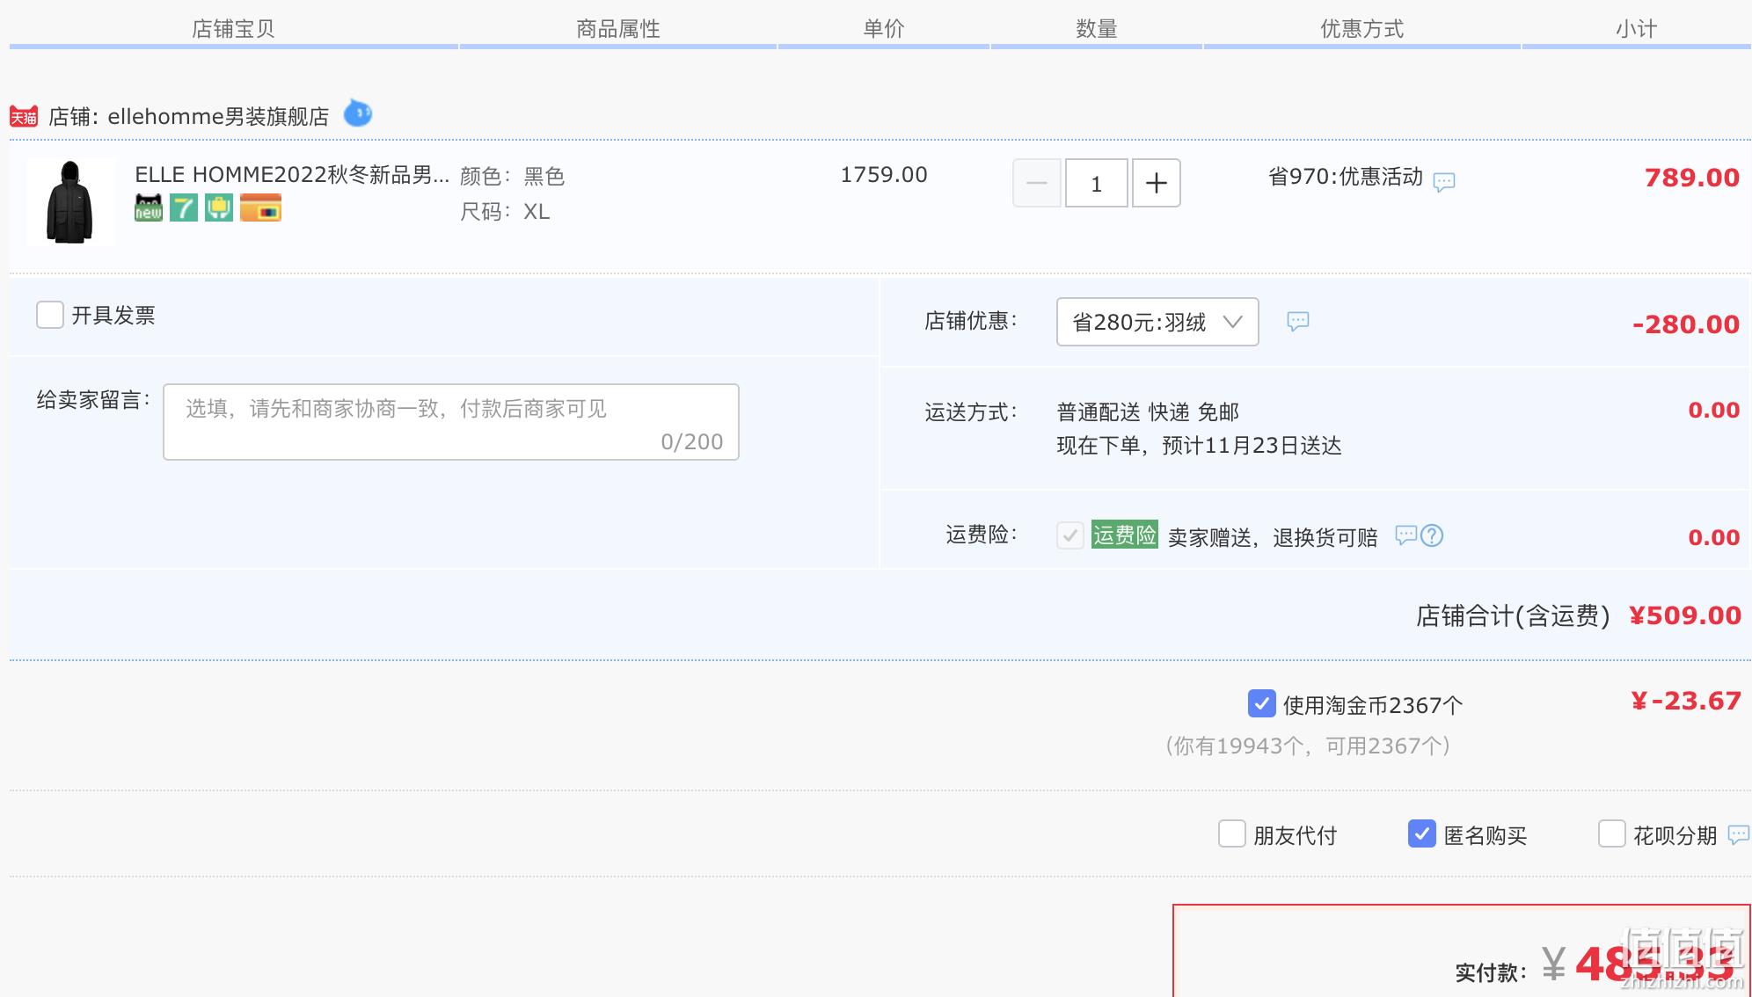The image size is (1752, 997).
Task: Click the quantity input field showing 1
Action: [x=1096, y=183]
